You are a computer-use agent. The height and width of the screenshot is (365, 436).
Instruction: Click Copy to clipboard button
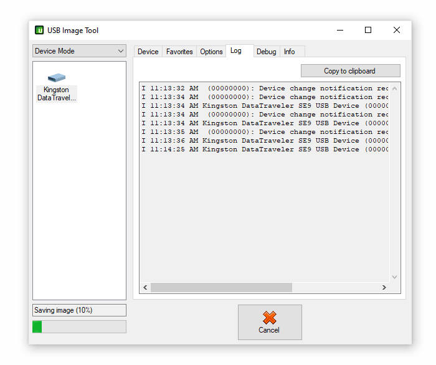(x=350, y=71)
